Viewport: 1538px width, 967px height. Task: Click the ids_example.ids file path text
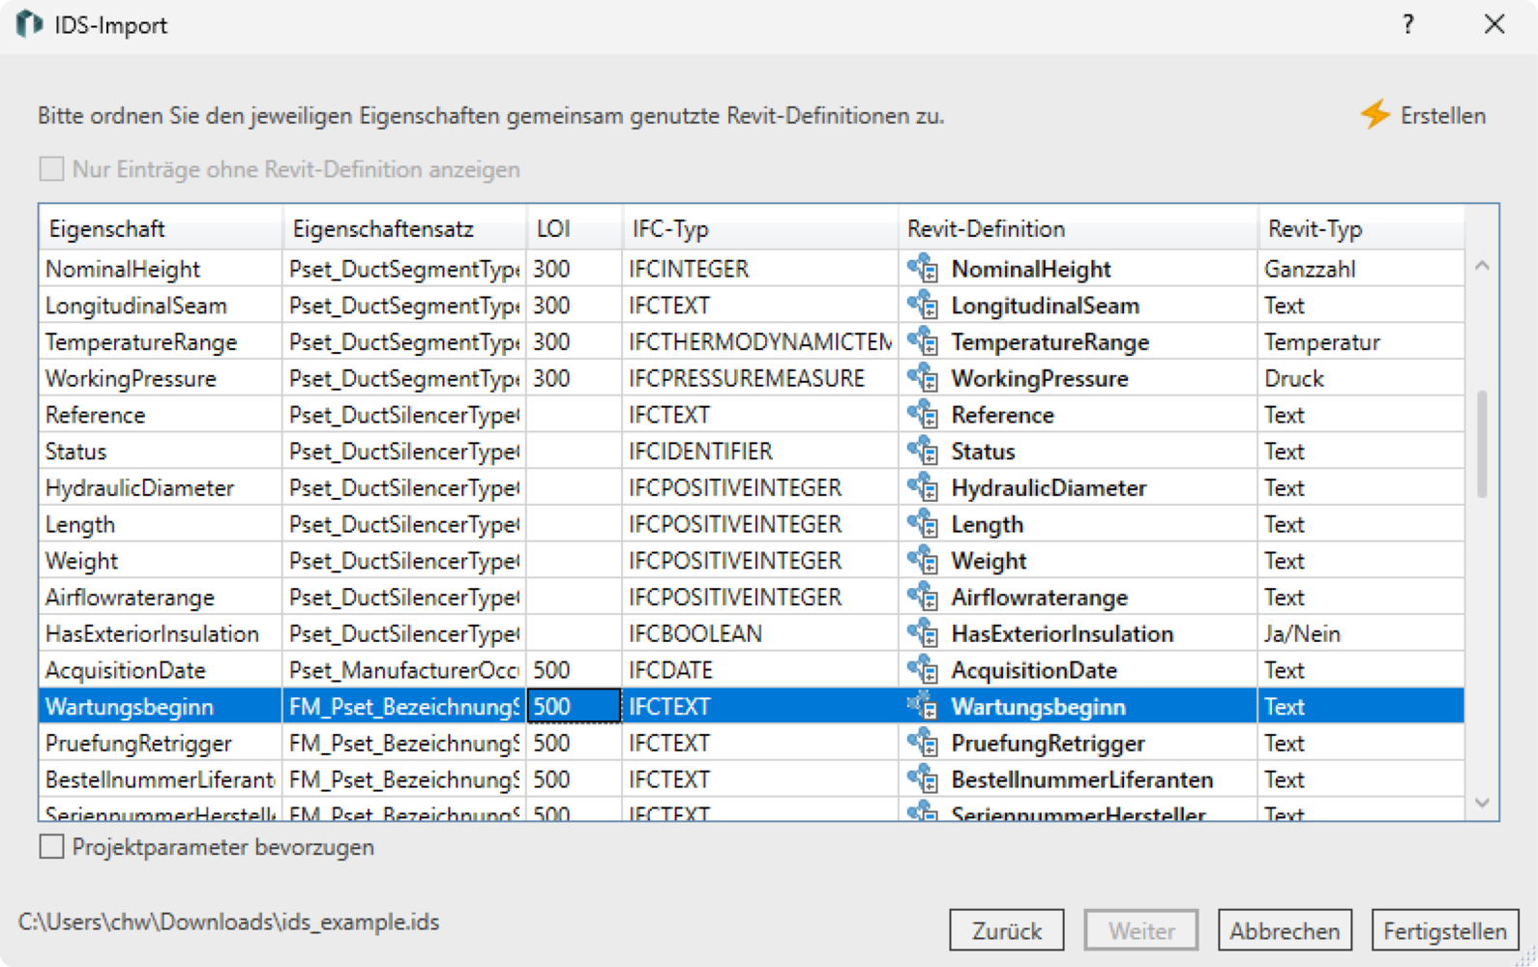click(228, 922)
